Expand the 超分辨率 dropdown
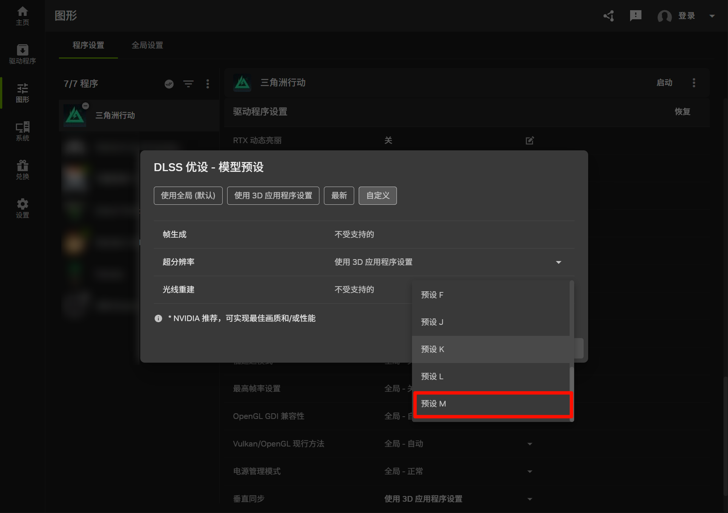This screenshot has height=513, width=728. pyautogui.click(x=558, y=262)
